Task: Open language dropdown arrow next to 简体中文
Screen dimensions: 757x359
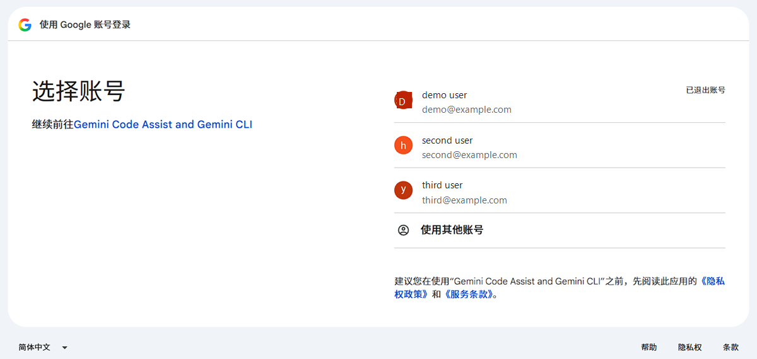Action: tap(64, 348)
